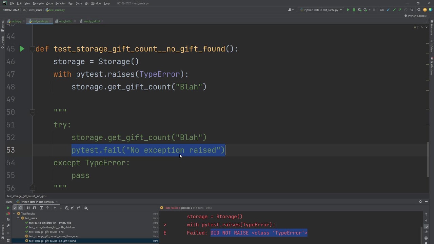Viewport: 434px width, 244px height.
Task: Open the Commit tool window sidebar
Action: 3,42
